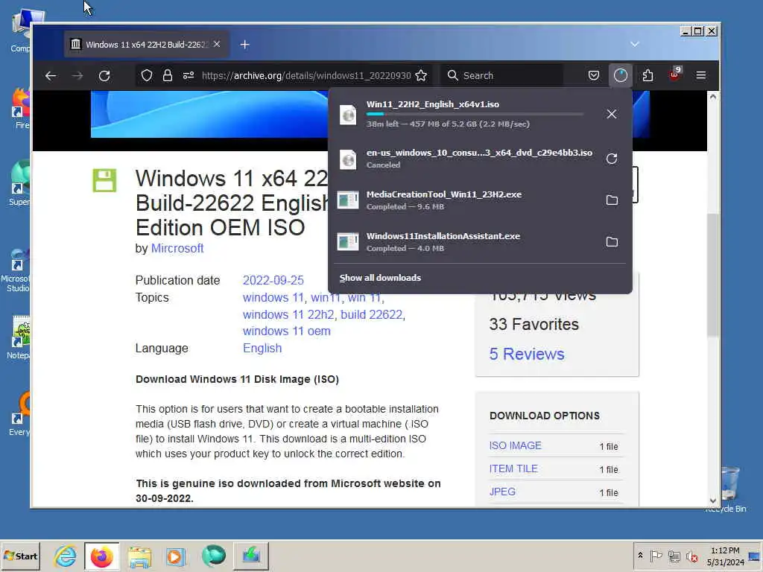
Task: Retry the canceled windows_10 ISO download
Action: (x=612, y=159)
